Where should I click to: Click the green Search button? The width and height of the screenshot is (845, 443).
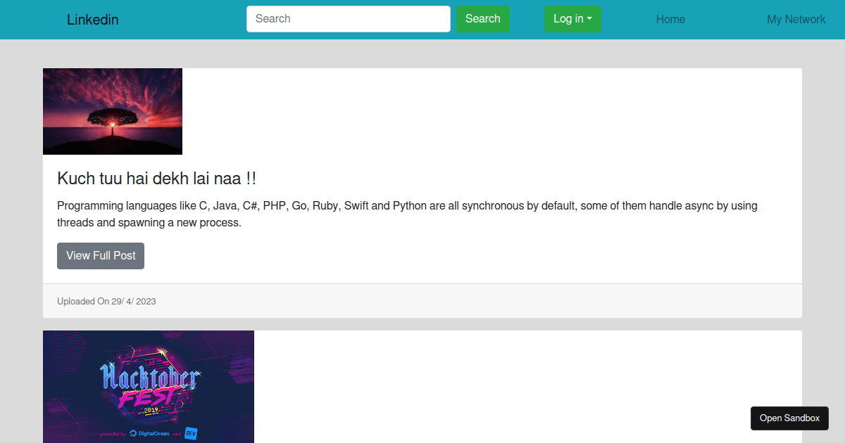click(482, 19)
